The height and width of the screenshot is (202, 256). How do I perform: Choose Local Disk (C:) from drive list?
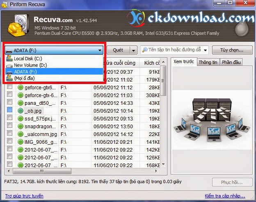[54, 59]
